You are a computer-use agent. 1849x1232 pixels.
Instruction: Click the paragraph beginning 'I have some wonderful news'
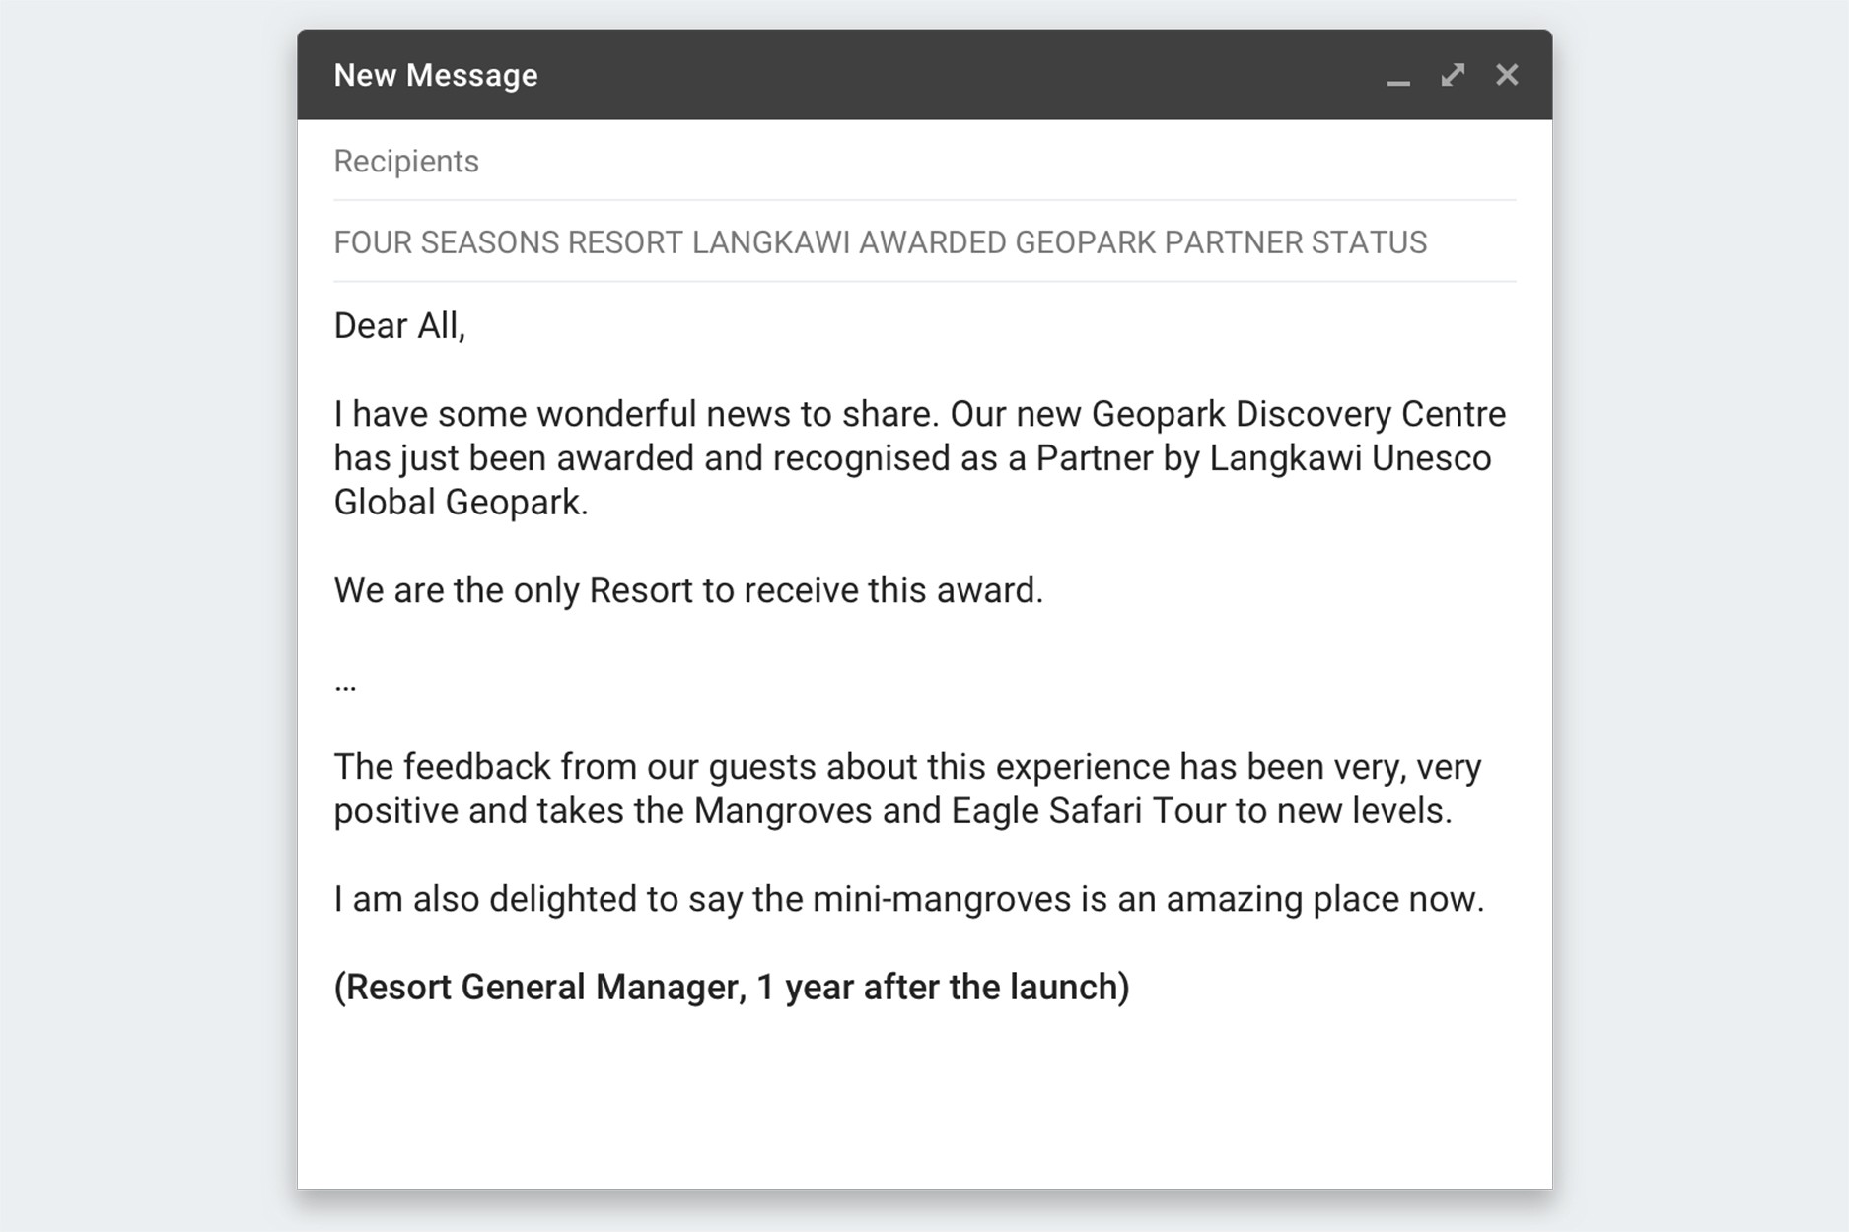point(919,458)
